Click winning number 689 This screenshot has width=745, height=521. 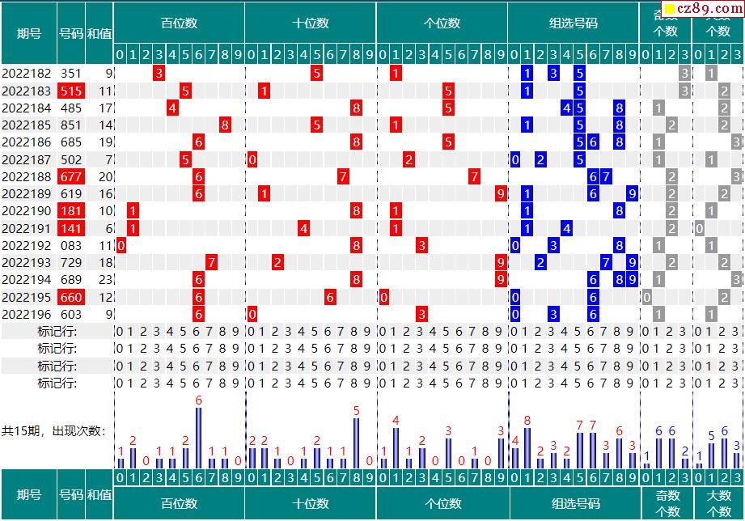point(71,280)
